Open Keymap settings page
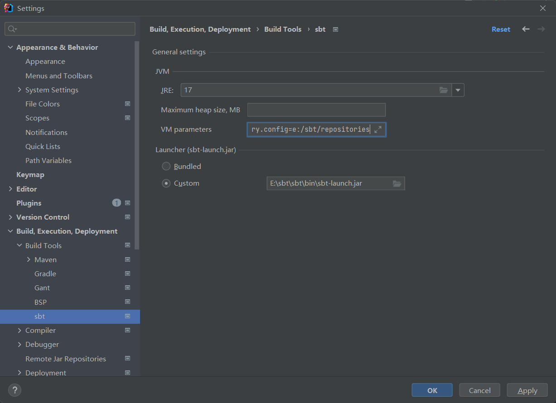Screen dimensions: 556x403 [x=30, y=174]
